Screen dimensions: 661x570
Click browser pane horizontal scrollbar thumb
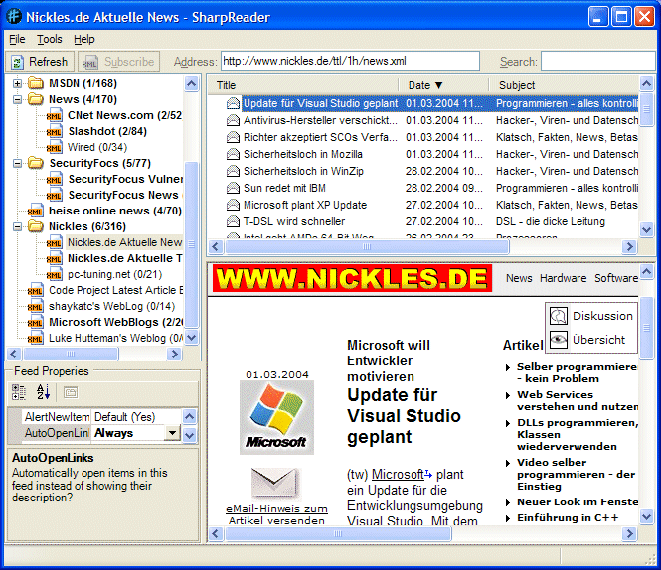click(x=338, y=534)
